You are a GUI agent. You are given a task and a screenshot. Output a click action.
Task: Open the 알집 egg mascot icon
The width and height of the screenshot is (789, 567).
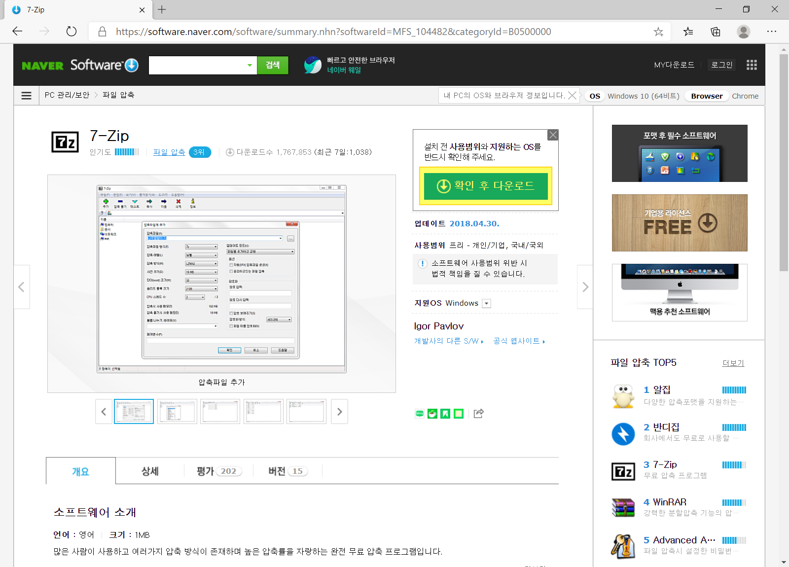(623, 396)
